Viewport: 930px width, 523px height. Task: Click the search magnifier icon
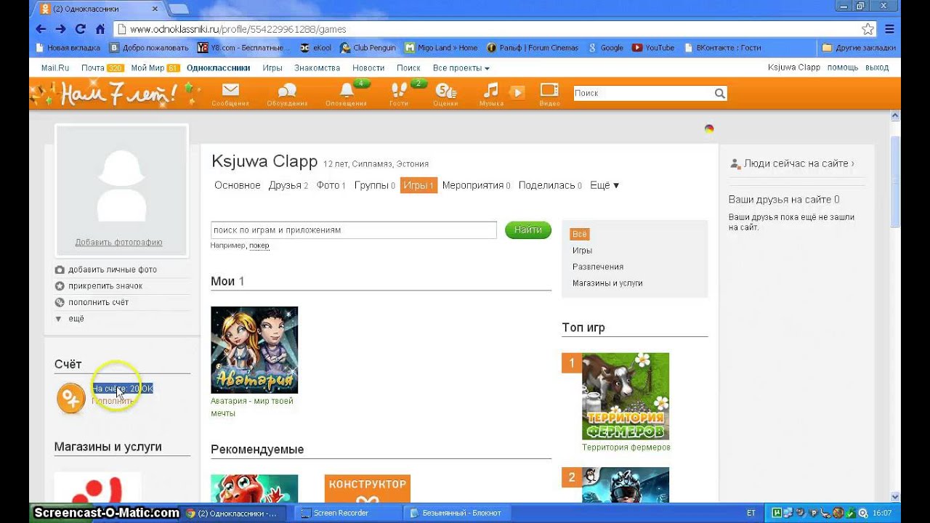(x=719, y=93)
